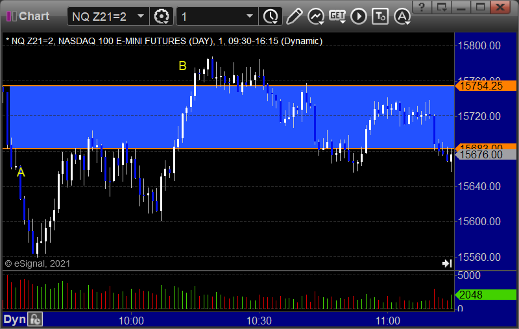Expand the NQ Z21=2 symbol dropdown

pyautogui.click(x=141, y=16)
